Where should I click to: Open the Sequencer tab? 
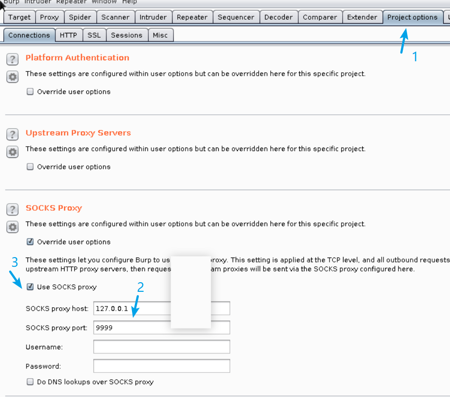point(236,17)
